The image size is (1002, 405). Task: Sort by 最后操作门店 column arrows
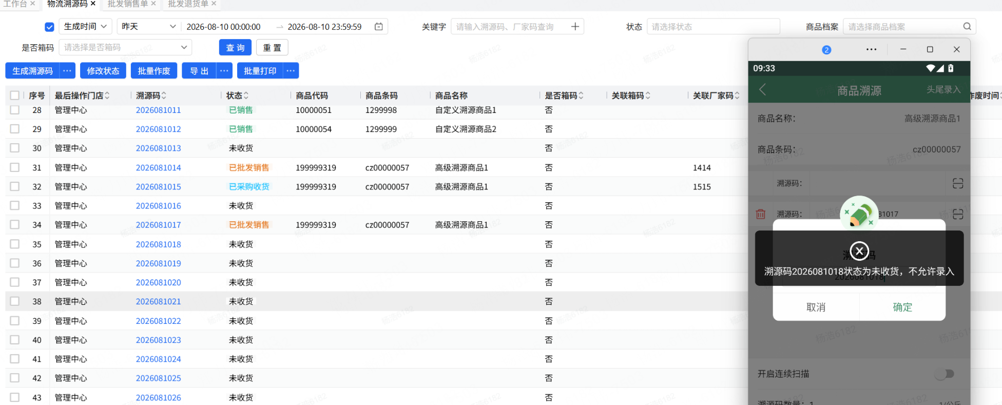[107, 95]
